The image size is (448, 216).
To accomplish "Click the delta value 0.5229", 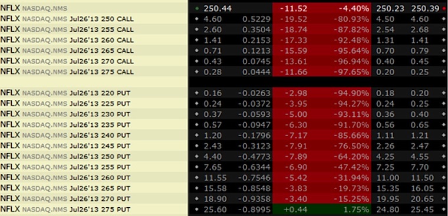I will (256, 19).
